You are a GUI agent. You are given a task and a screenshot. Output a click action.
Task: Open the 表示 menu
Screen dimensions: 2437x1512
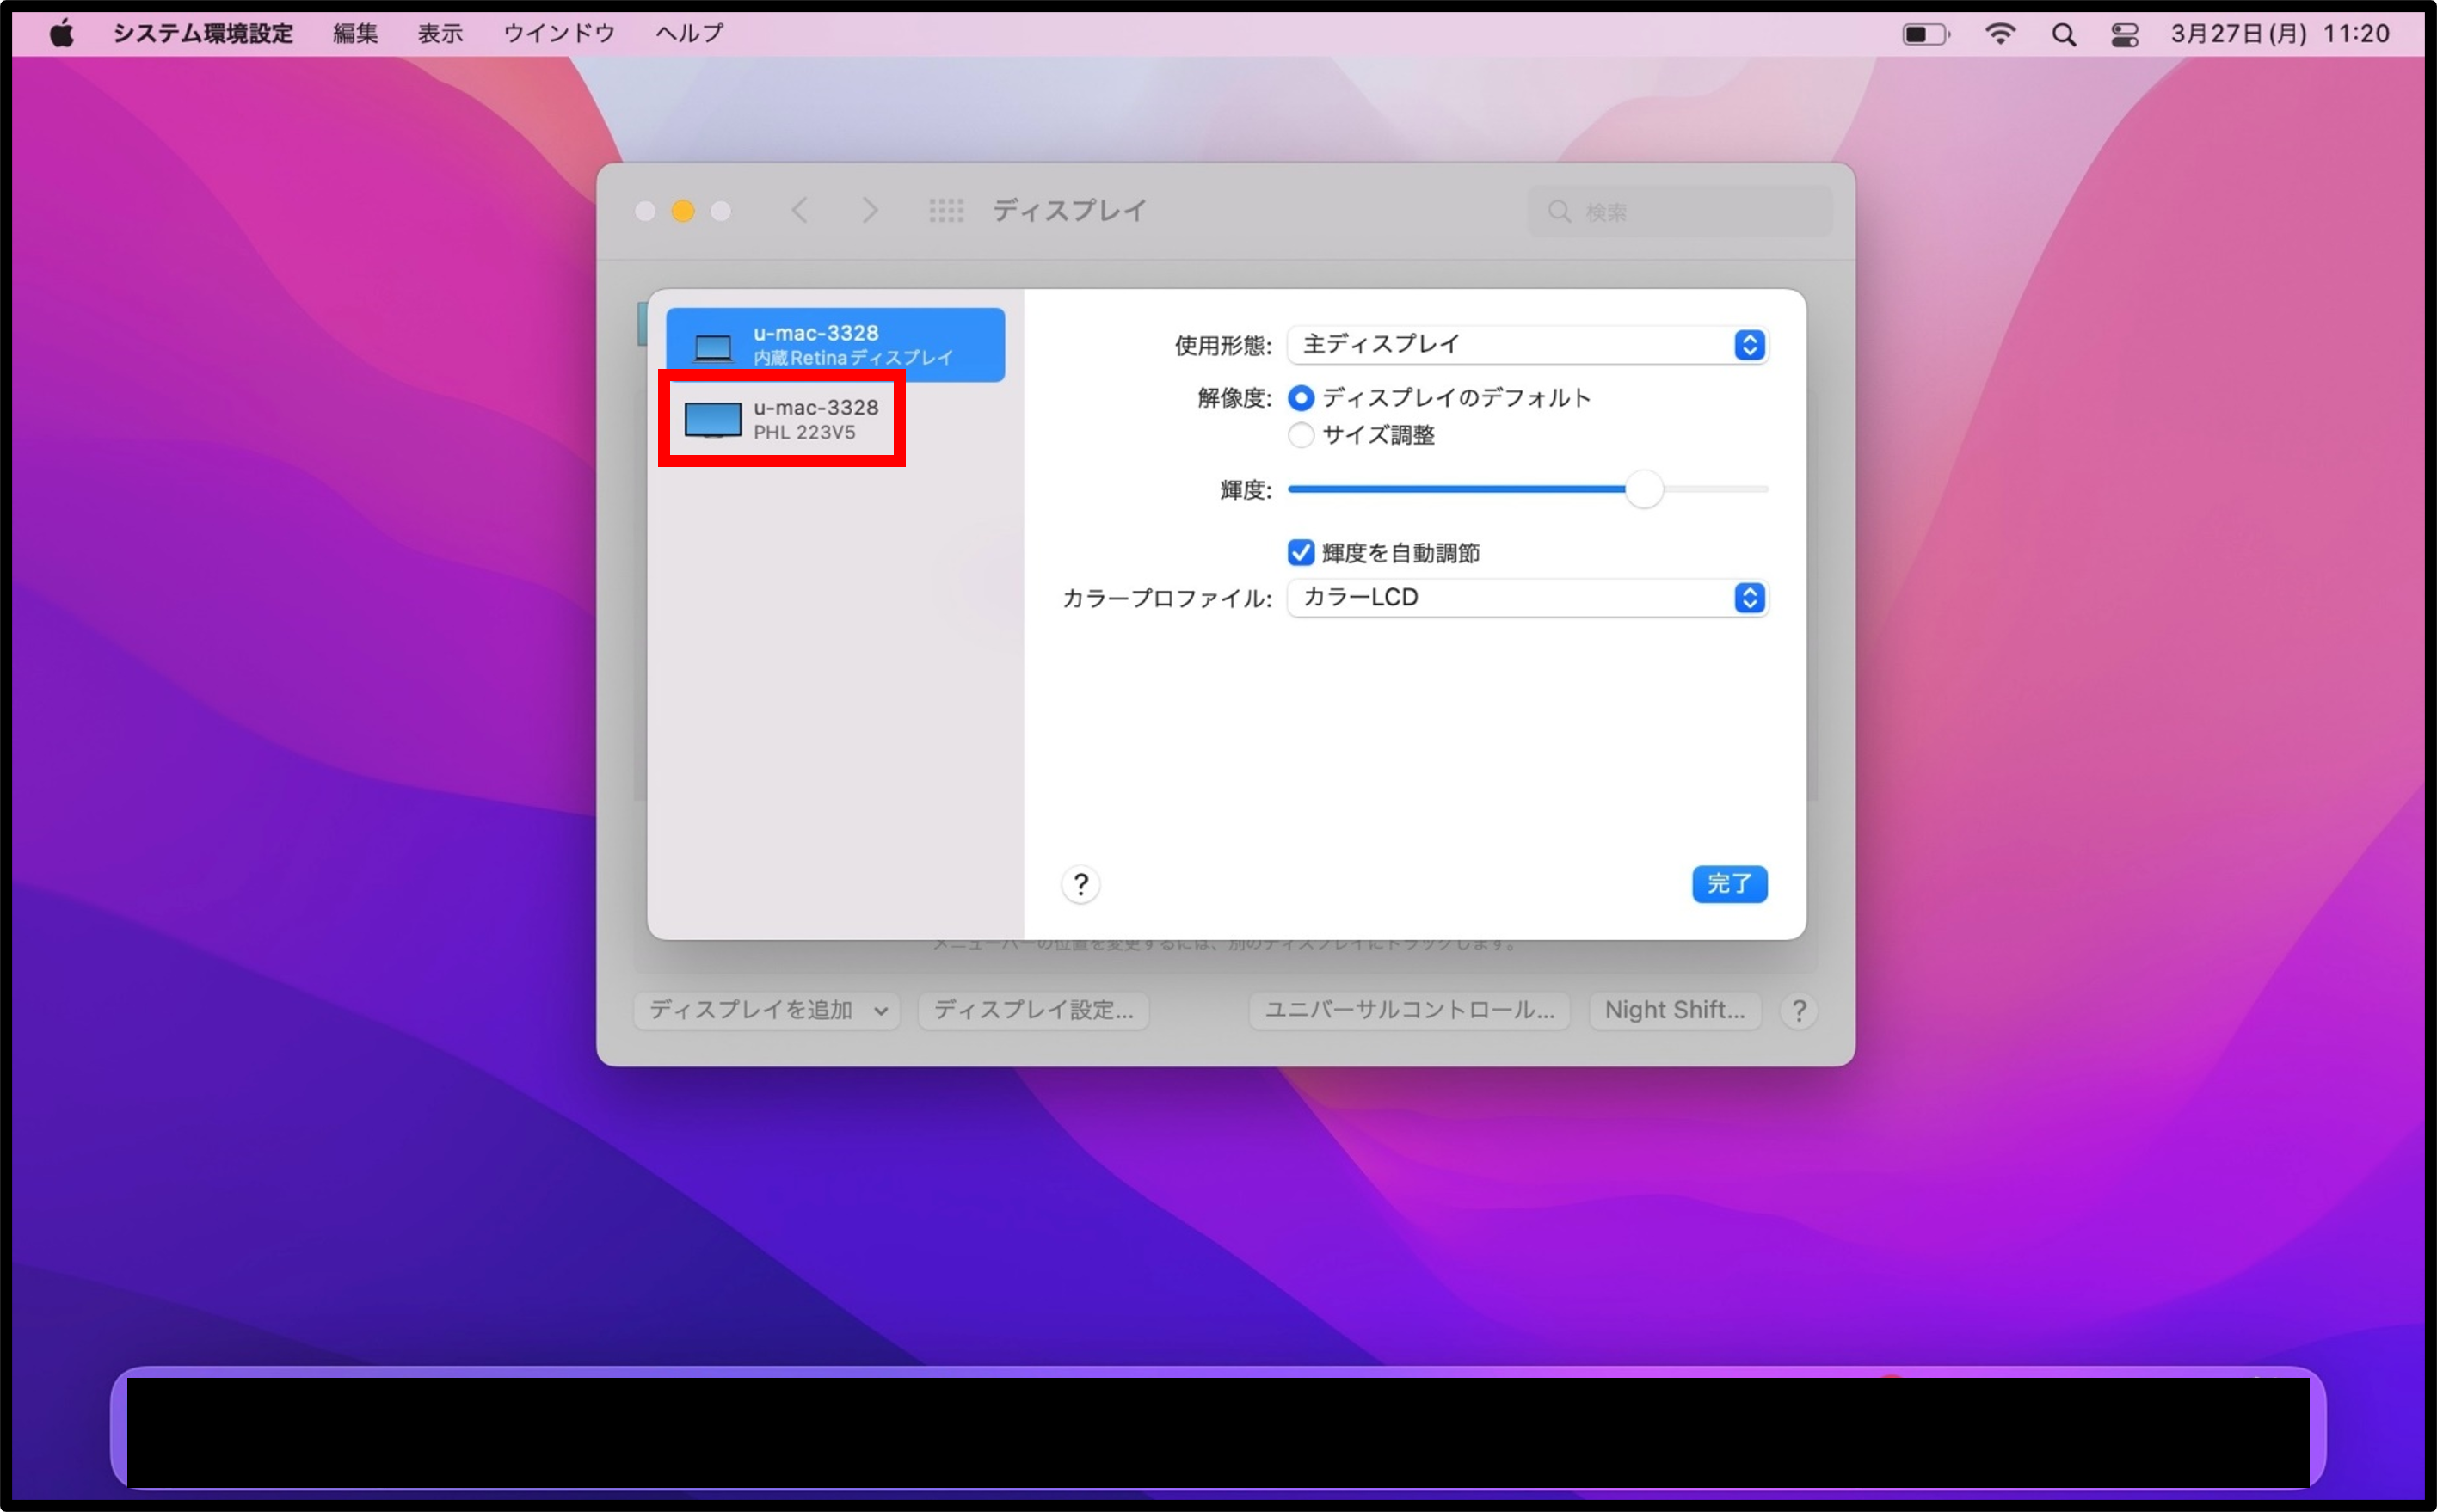click(440, 34)
